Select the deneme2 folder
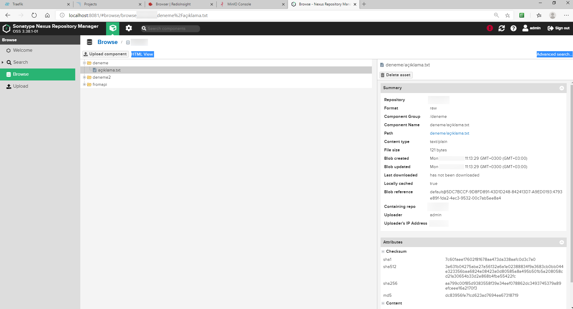Image resolution: width=573 pixels, height=309 pixels. coord(102,77)
